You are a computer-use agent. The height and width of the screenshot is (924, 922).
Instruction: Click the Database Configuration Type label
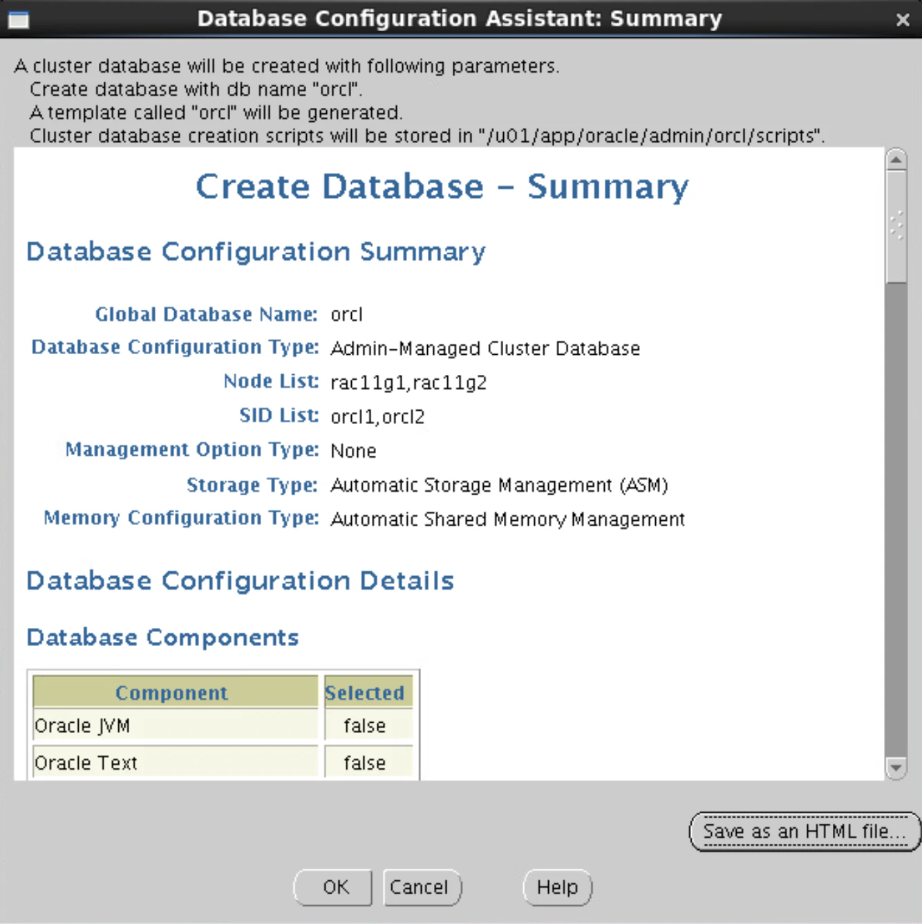[175, 348]
